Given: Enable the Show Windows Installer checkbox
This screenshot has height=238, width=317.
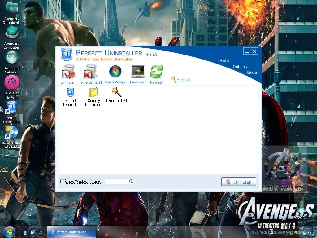Looking at the screenshot, I should click(62, 181).
